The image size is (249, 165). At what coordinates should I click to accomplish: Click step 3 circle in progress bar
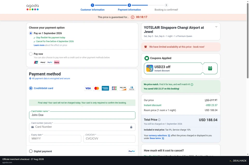(x=166, y=5)
